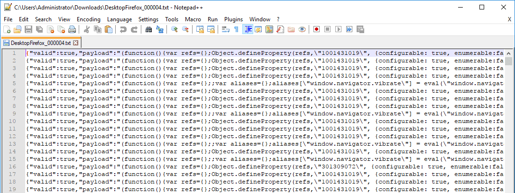Click the Save file icon

click(28, 29)
